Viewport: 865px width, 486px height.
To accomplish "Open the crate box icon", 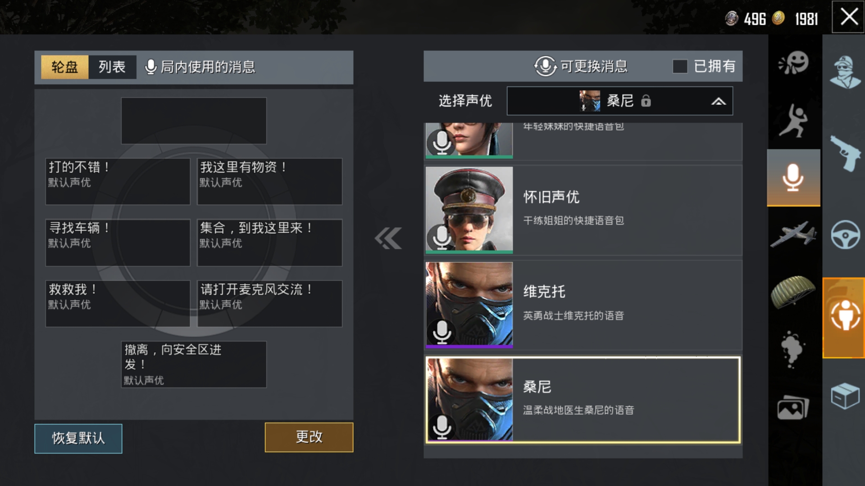I will click(845, 396).
